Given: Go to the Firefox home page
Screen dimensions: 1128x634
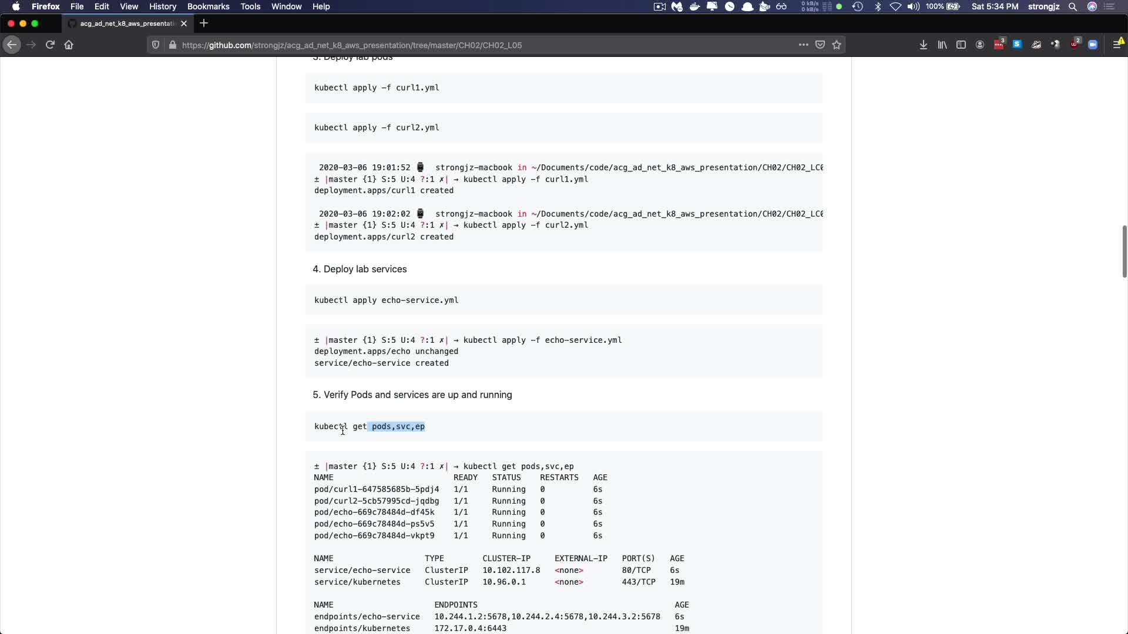Looking at the screenshot, I should point(69,45).
